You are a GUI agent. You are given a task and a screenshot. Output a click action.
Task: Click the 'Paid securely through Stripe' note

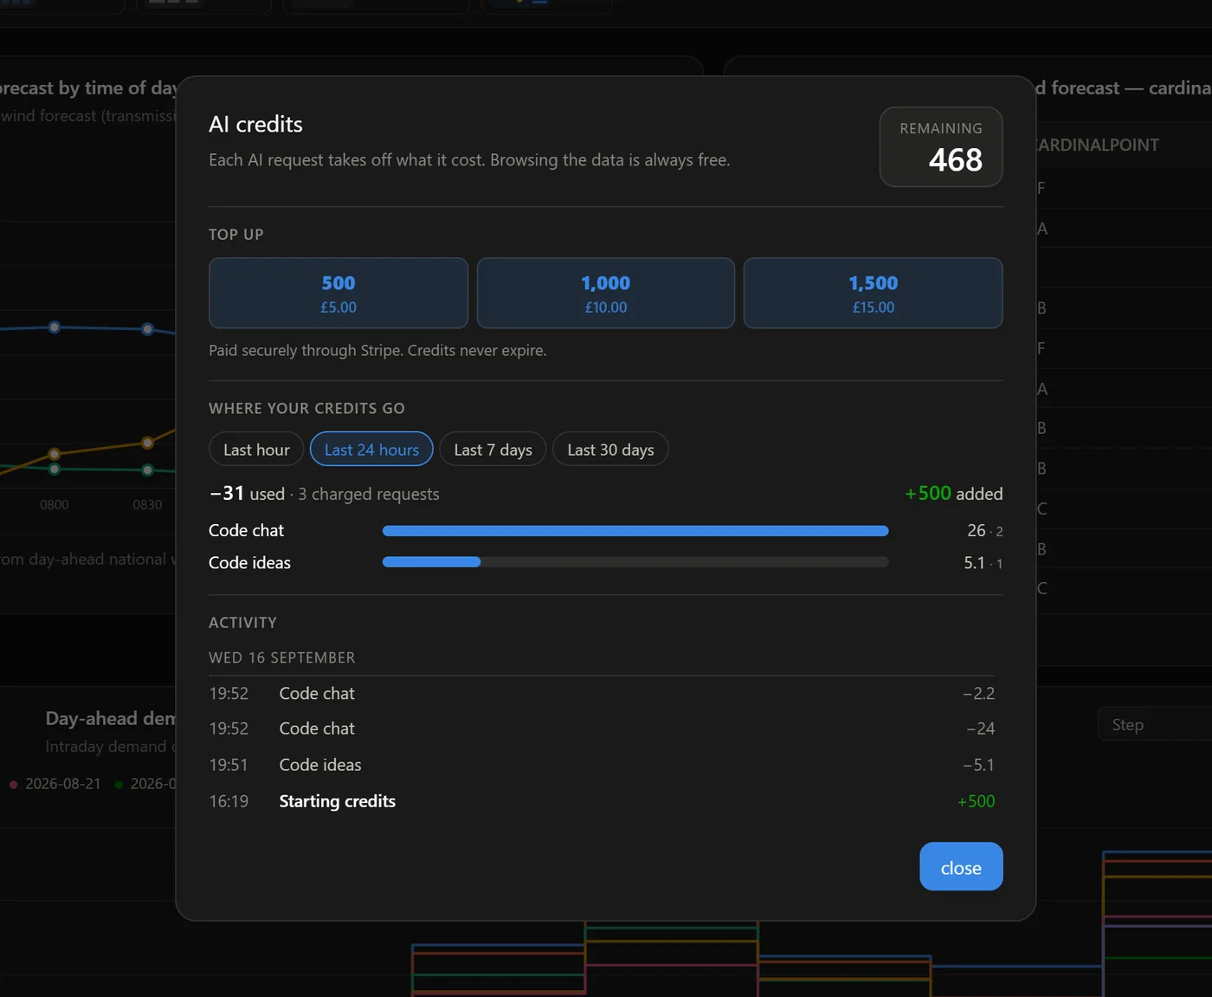pos(377,350)
